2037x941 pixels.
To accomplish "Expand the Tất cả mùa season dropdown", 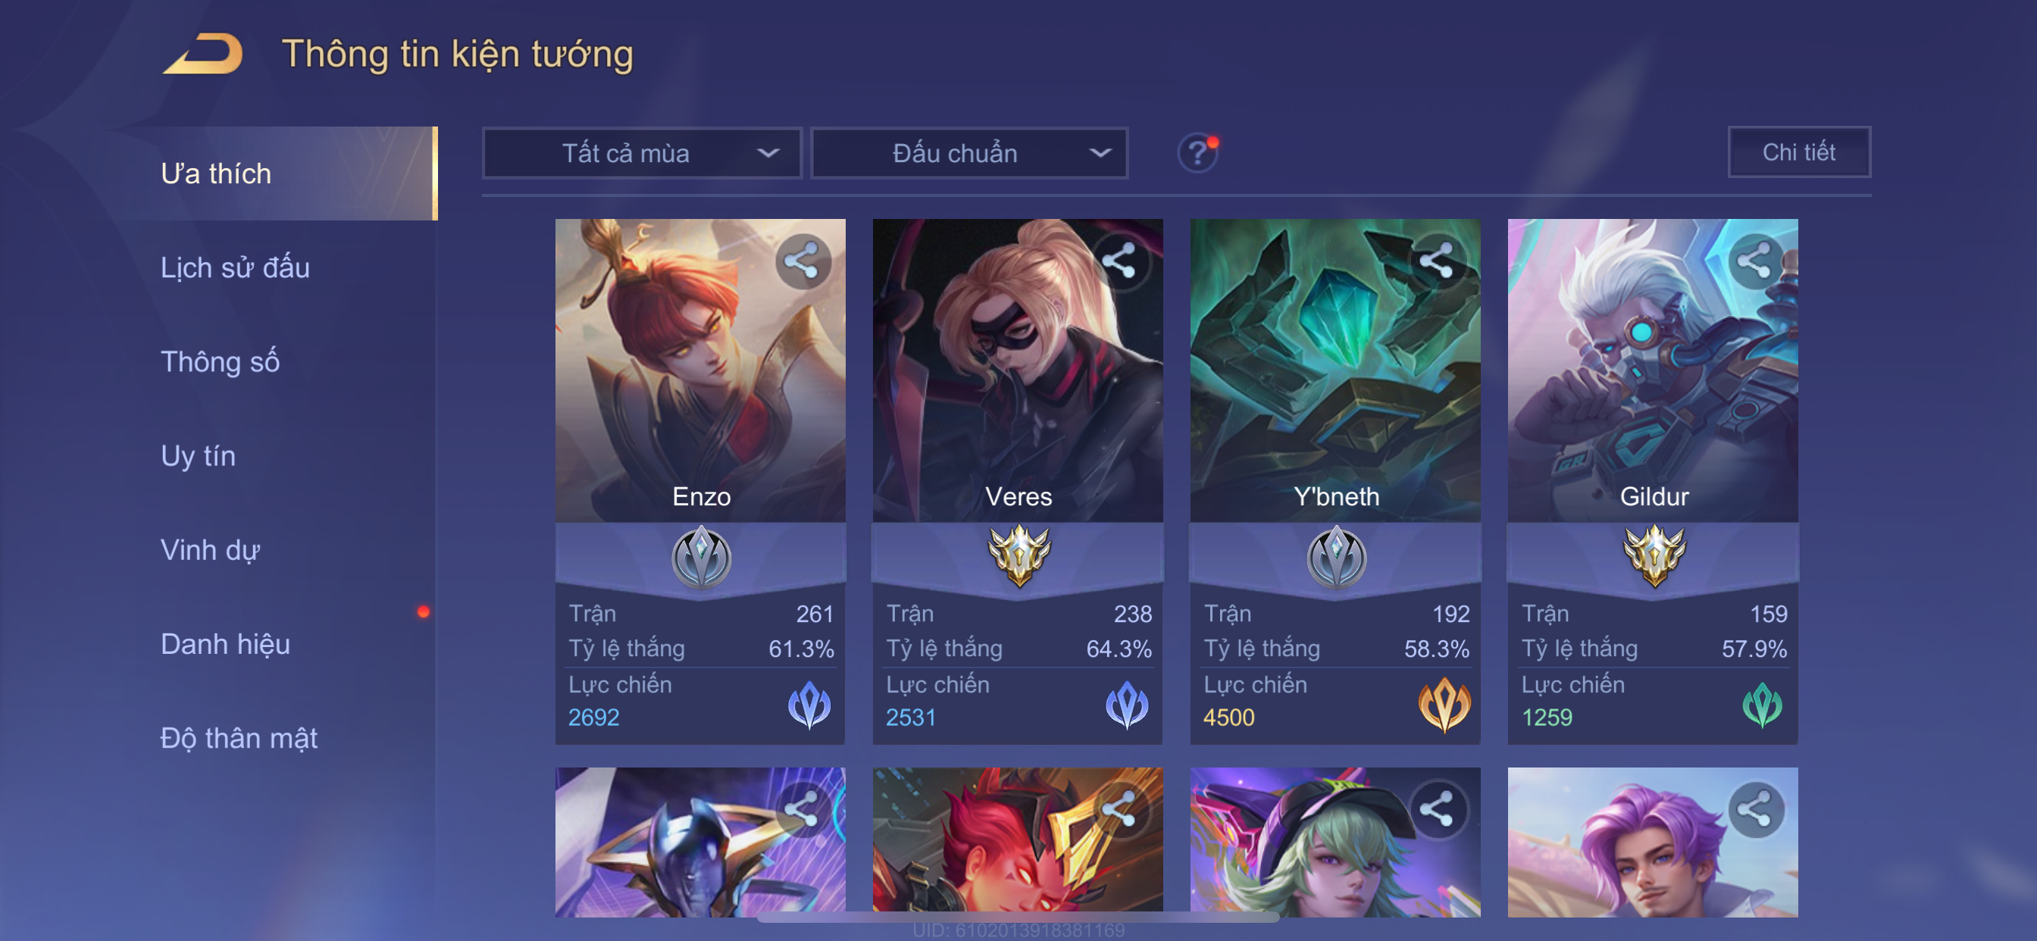I will click(642, 153).
